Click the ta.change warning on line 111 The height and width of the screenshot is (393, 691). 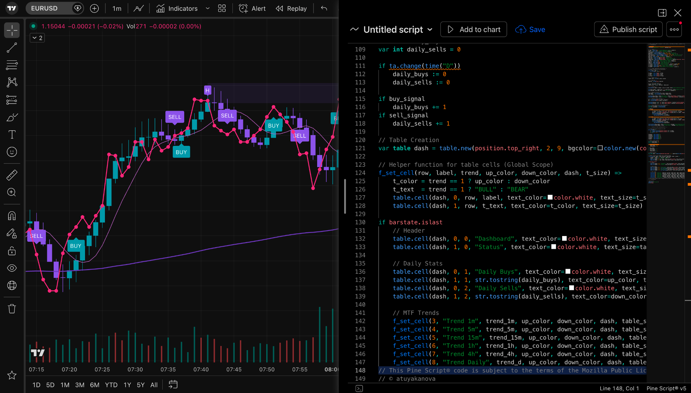tap(424, 66)
